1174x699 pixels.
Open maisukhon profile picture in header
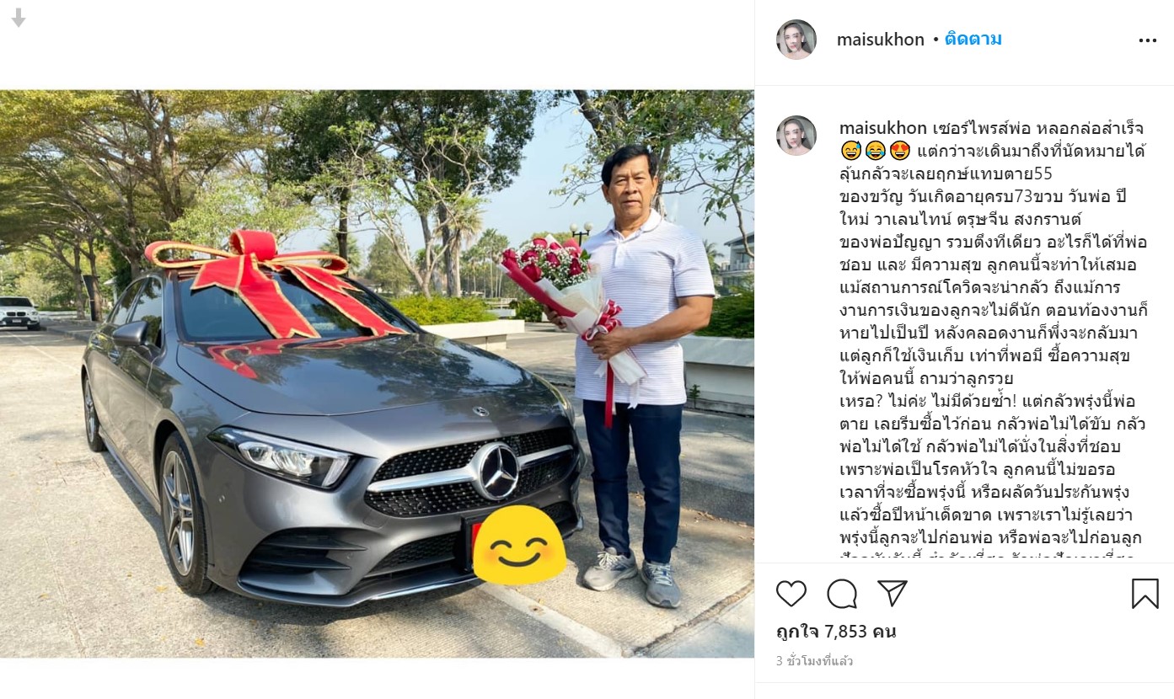pyautogui.click(x=796, y=40)
